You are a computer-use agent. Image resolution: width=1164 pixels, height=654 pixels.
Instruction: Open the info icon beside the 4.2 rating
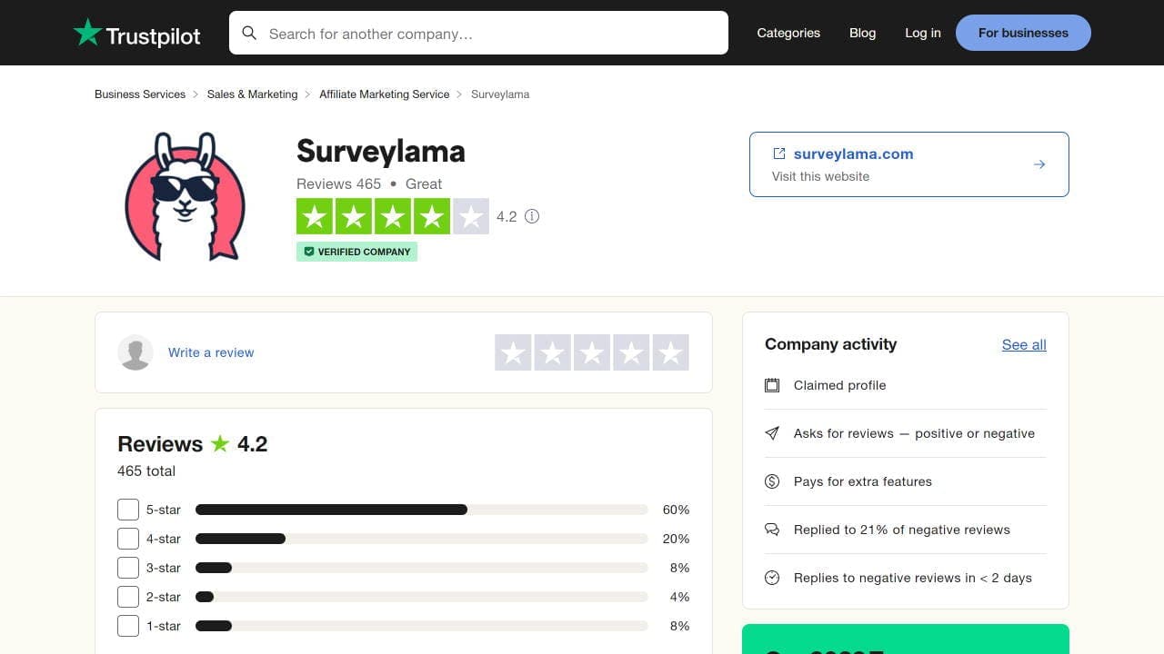[532, 216]
